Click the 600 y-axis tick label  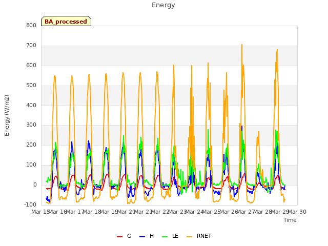pyautogui.click(x=31, y=65)
